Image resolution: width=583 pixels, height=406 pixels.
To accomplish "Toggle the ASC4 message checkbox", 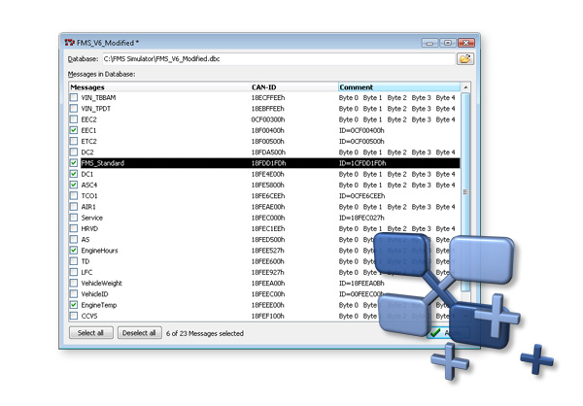I will (74, 185).
